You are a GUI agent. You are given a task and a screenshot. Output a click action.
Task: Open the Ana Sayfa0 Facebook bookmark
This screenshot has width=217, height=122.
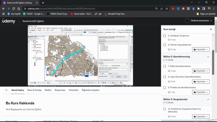pos(14,14)
